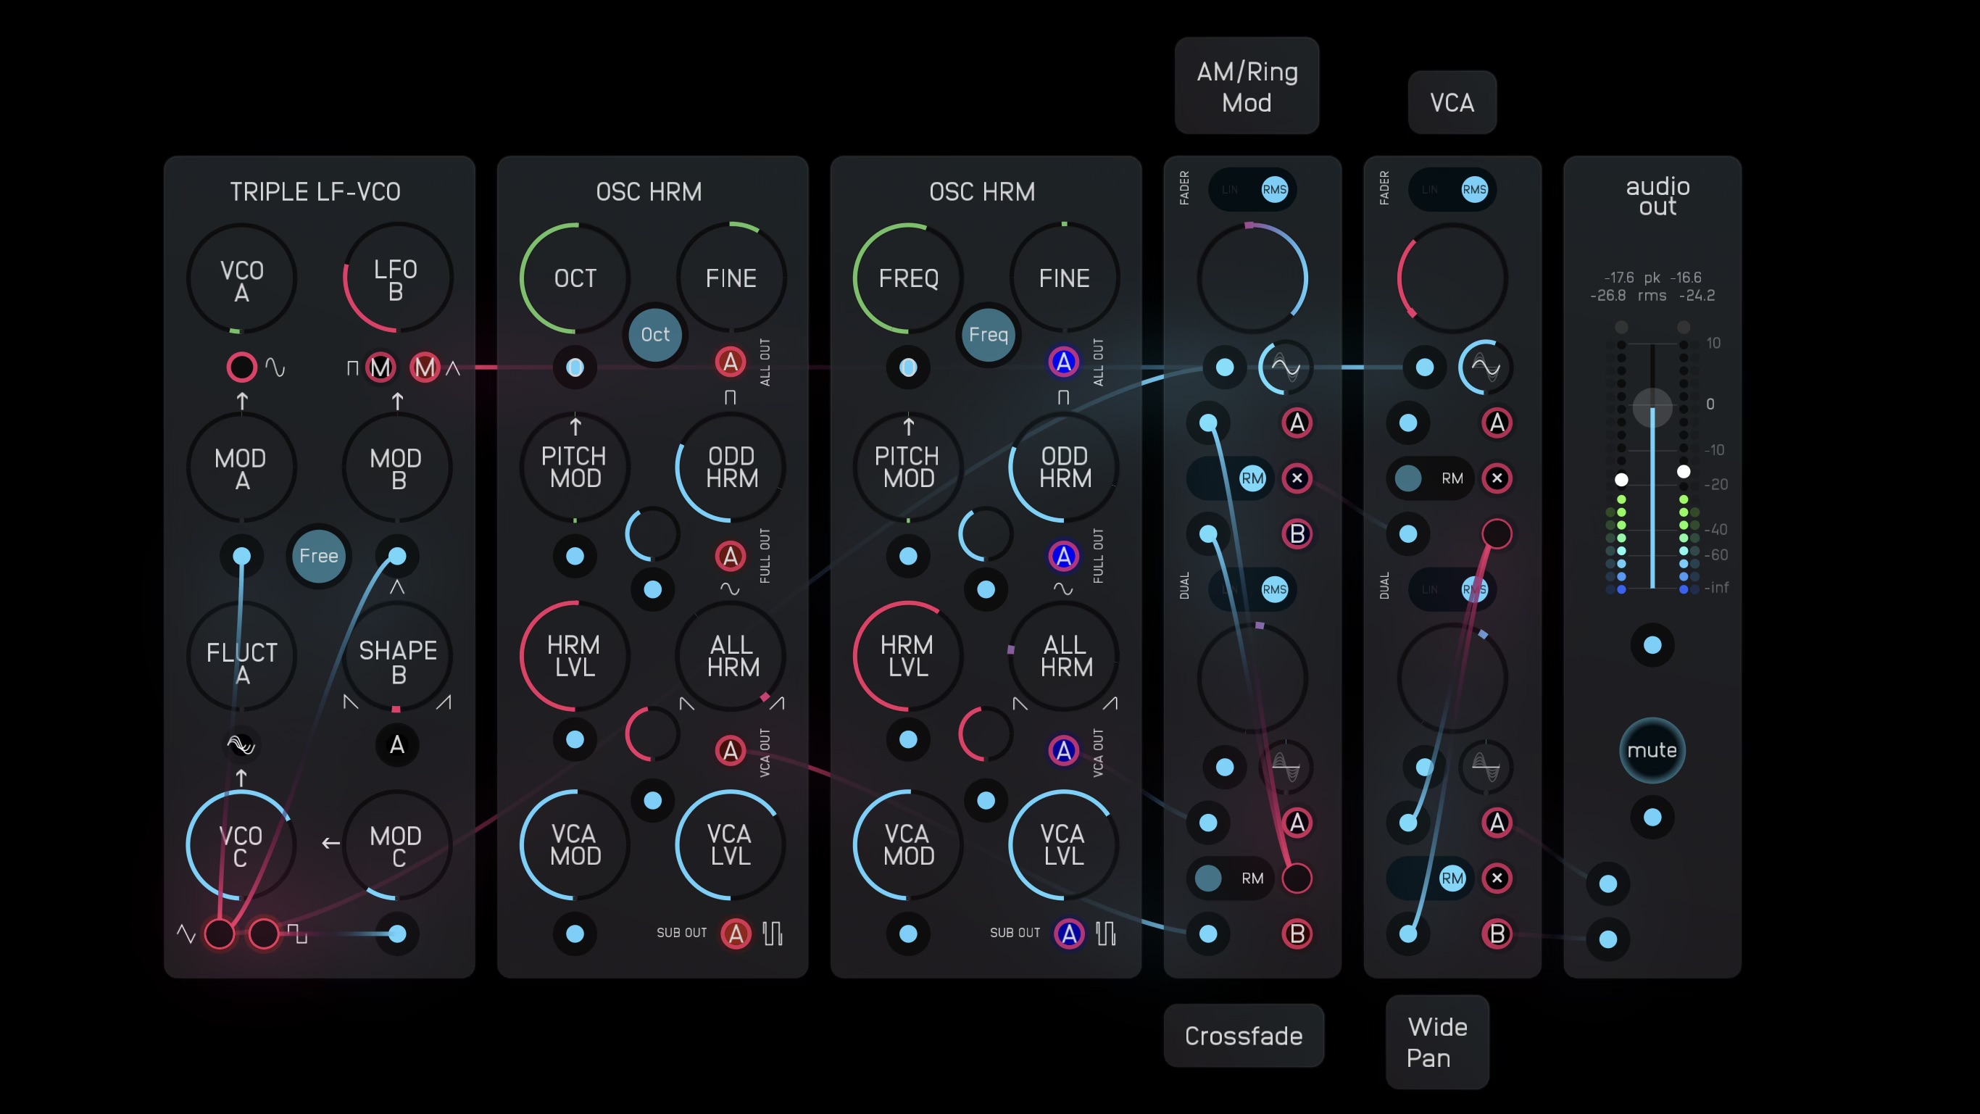Viewport: 1980px width, 1114px height.
Task: Click the red SUB OUT A jack on first OSC HRM
Action: tap(736, 934)
